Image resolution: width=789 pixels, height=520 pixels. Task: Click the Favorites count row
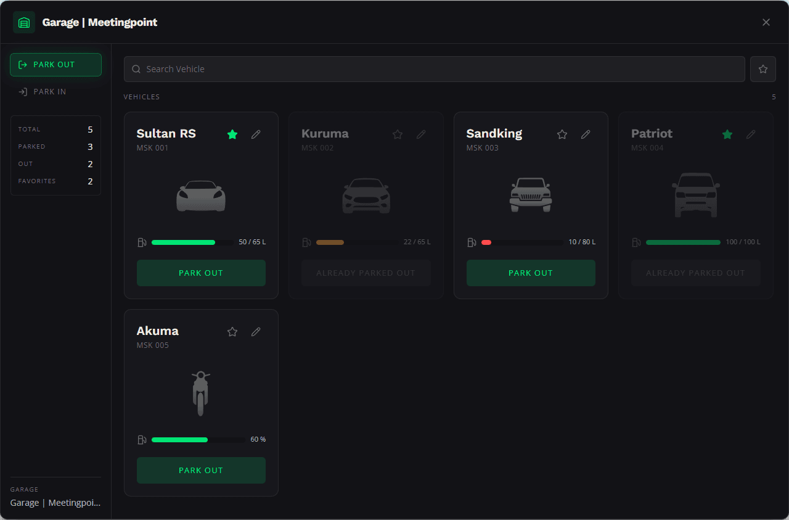[55, 181]
